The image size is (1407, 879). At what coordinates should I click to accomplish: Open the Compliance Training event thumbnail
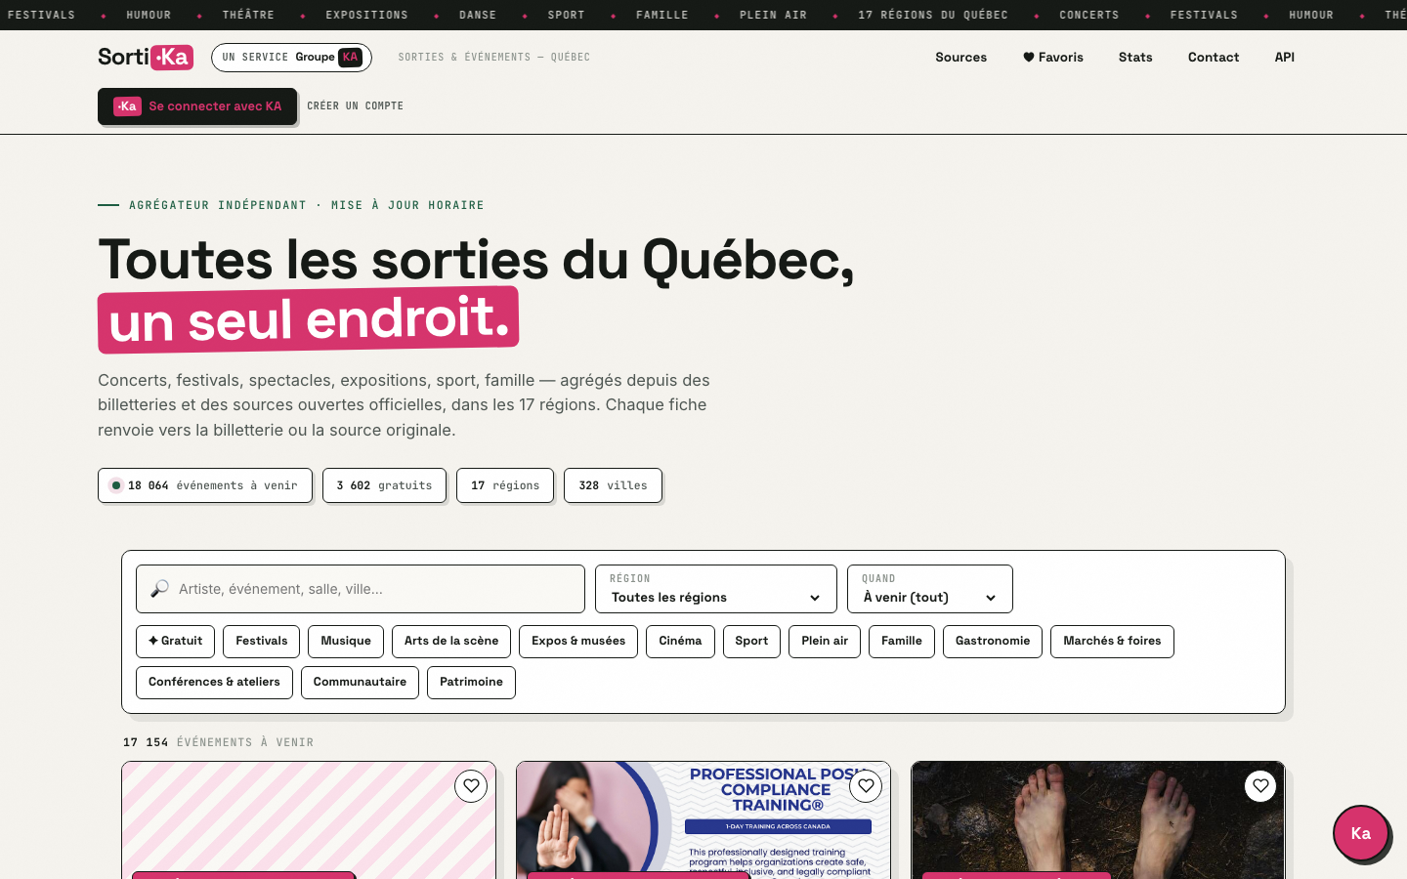pyautogui.click(x=703, y=820)
